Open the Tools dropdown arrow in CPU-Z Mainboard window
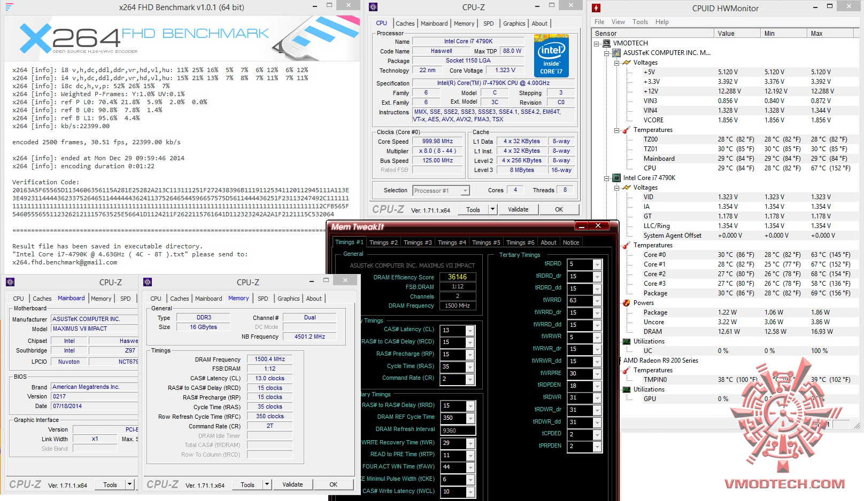The width and height of the screenshot is (864, 501). (130, 484)
